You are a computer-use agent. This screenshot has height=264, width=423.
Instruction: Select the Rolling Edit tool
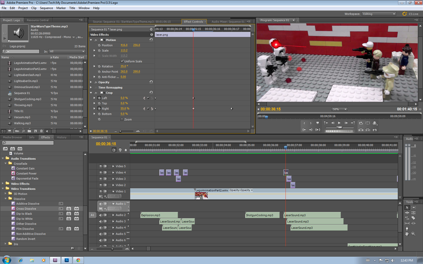click(x=413, y=213)
